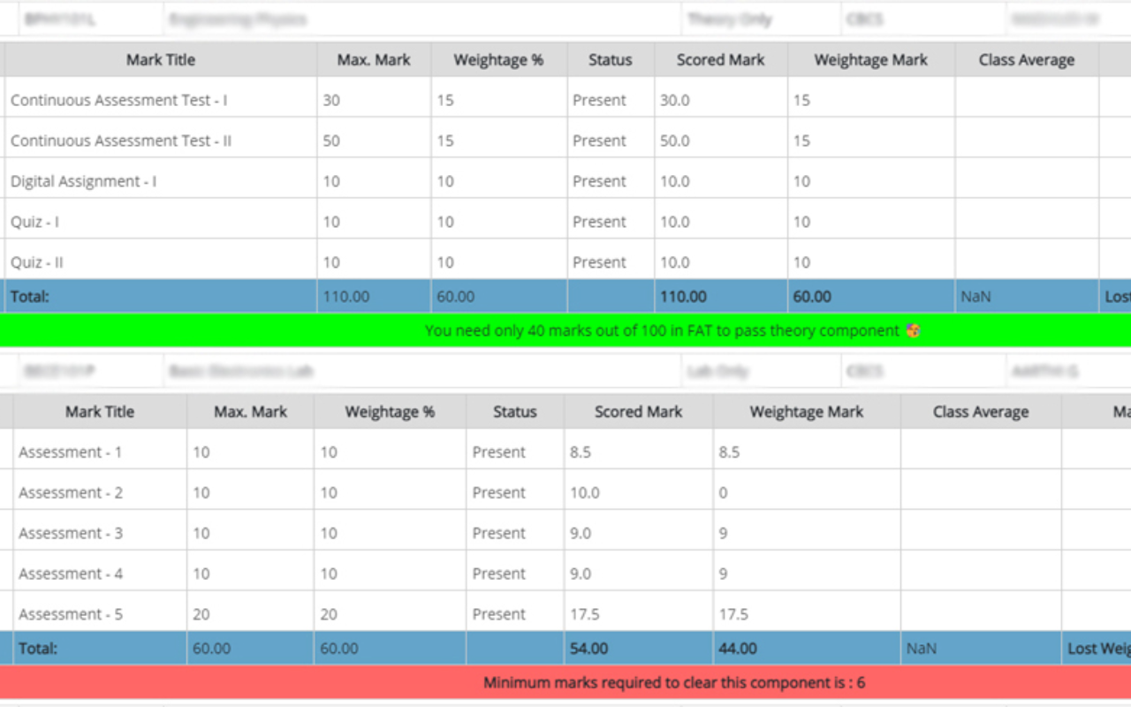Viewport: 1131px width, 707px height.
Task: Click the bold 60.00 weightage mark total
Action: click(812, 297)
